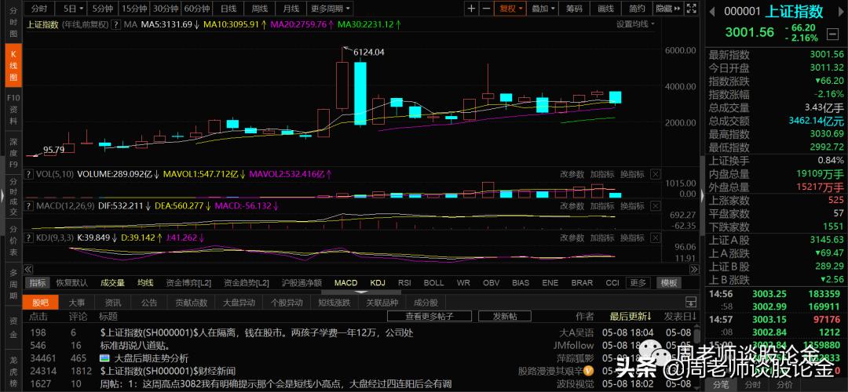This screenshot has height=392, width=848.
Task: Click 查看更多帖子 button
Action: point(429,316)
